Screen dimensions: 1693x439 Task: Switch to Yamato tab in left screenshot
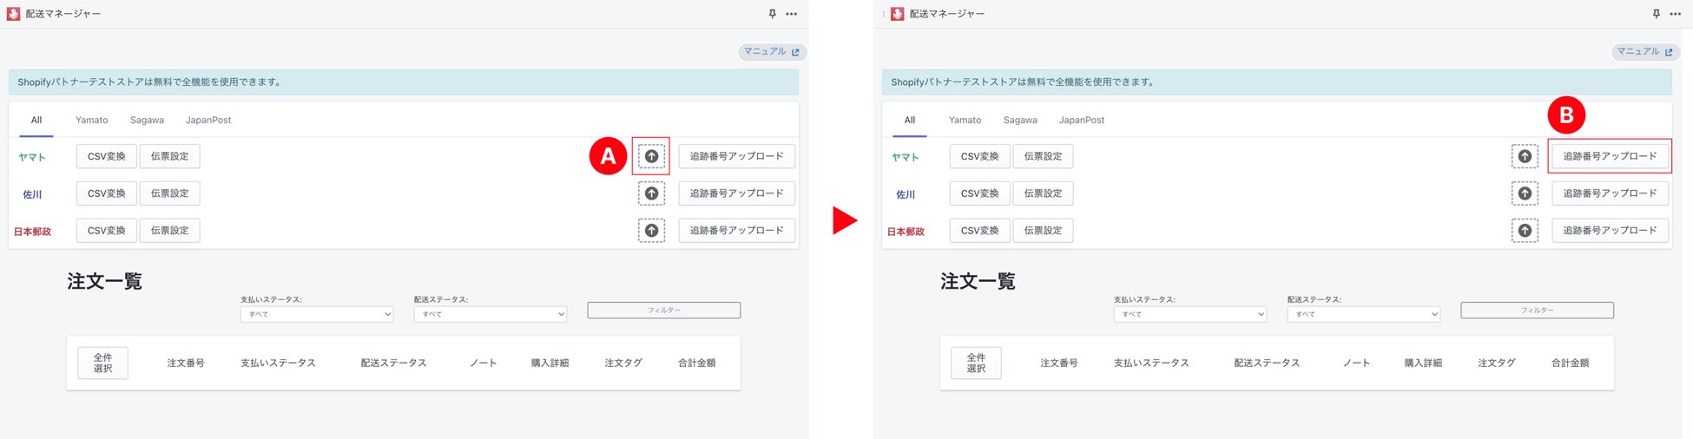[92, 120]
